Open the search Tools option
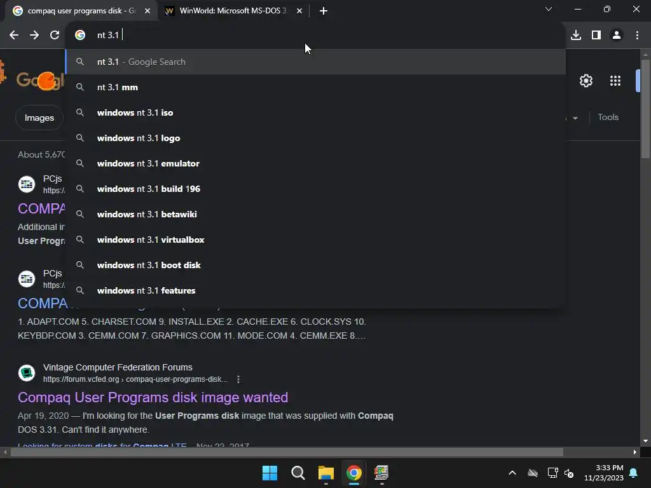This screenshot has height=488, width=651. [x=608, y=118]
